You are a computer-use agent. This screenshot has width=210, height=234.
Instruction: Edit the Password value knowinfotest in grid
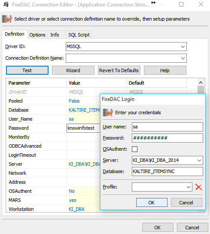click(83, 128)
